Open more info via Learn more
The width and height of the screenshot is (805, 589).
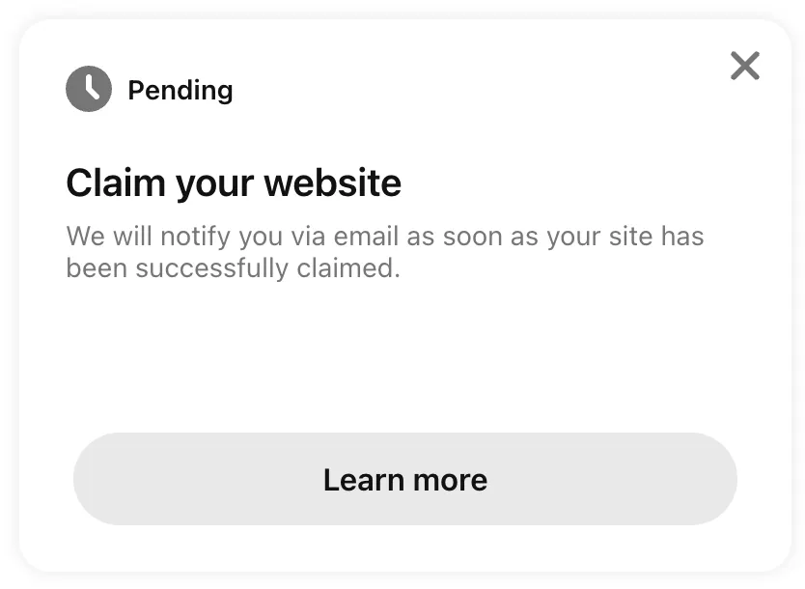tap(404, 479)
